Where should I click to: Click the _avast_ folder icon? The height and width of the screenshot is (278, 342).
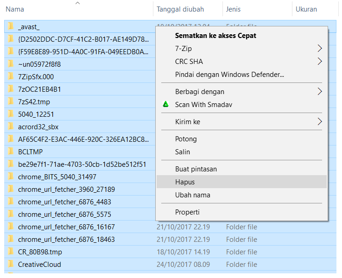point(11,27)
